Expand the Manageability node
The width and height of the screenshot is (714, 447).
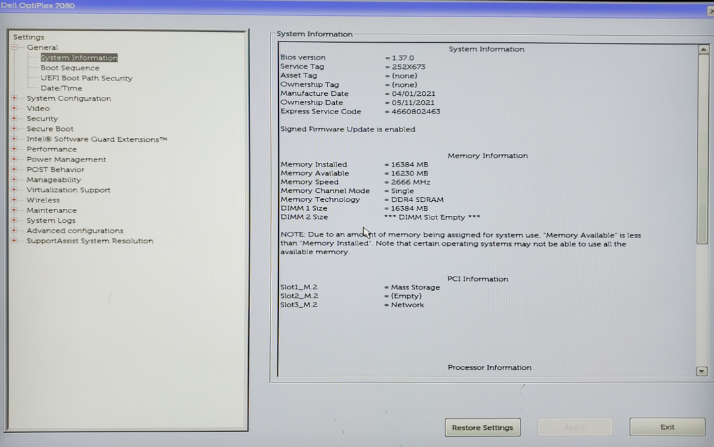click(14, 179)
